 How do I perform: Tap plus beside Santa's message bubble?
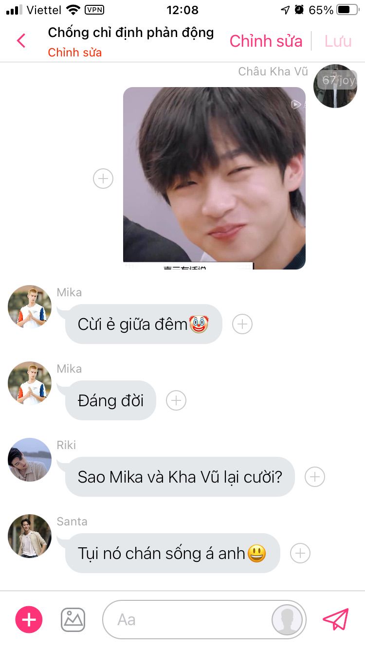point(300,553)
